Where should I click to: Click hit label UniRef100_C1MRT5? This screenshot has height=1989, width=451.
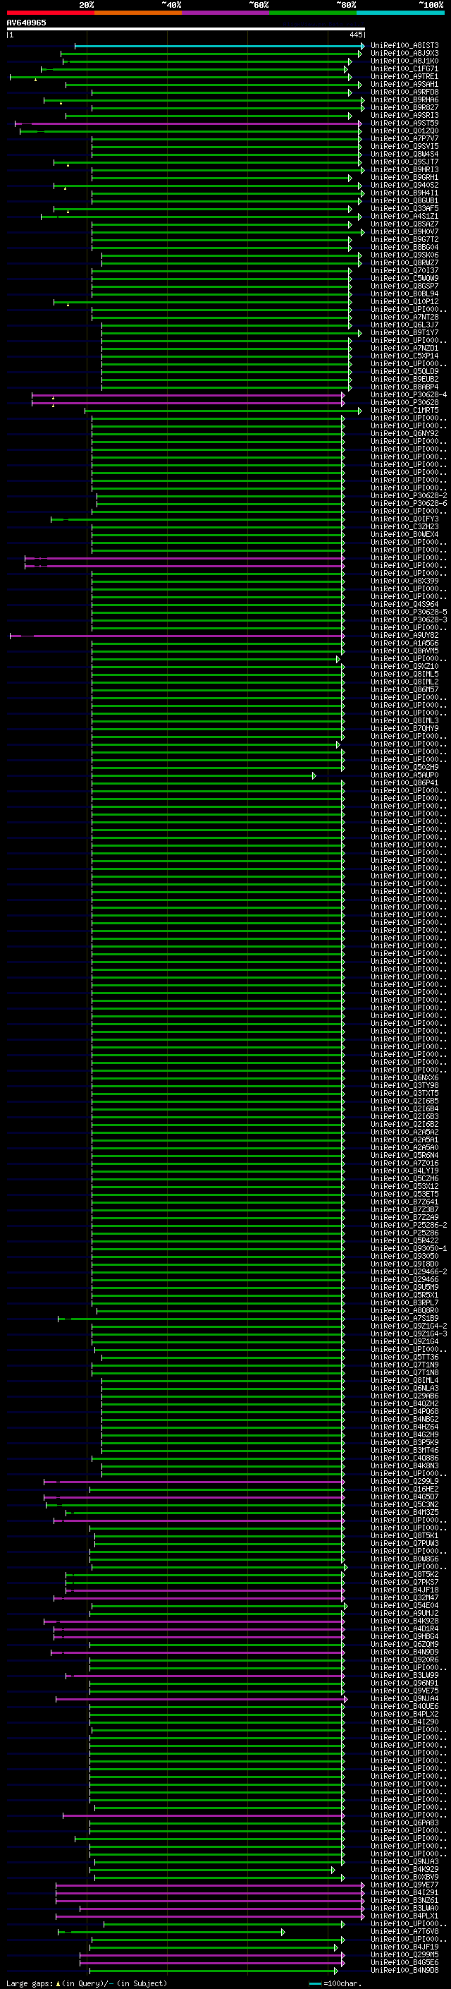[x=404, y=410]
